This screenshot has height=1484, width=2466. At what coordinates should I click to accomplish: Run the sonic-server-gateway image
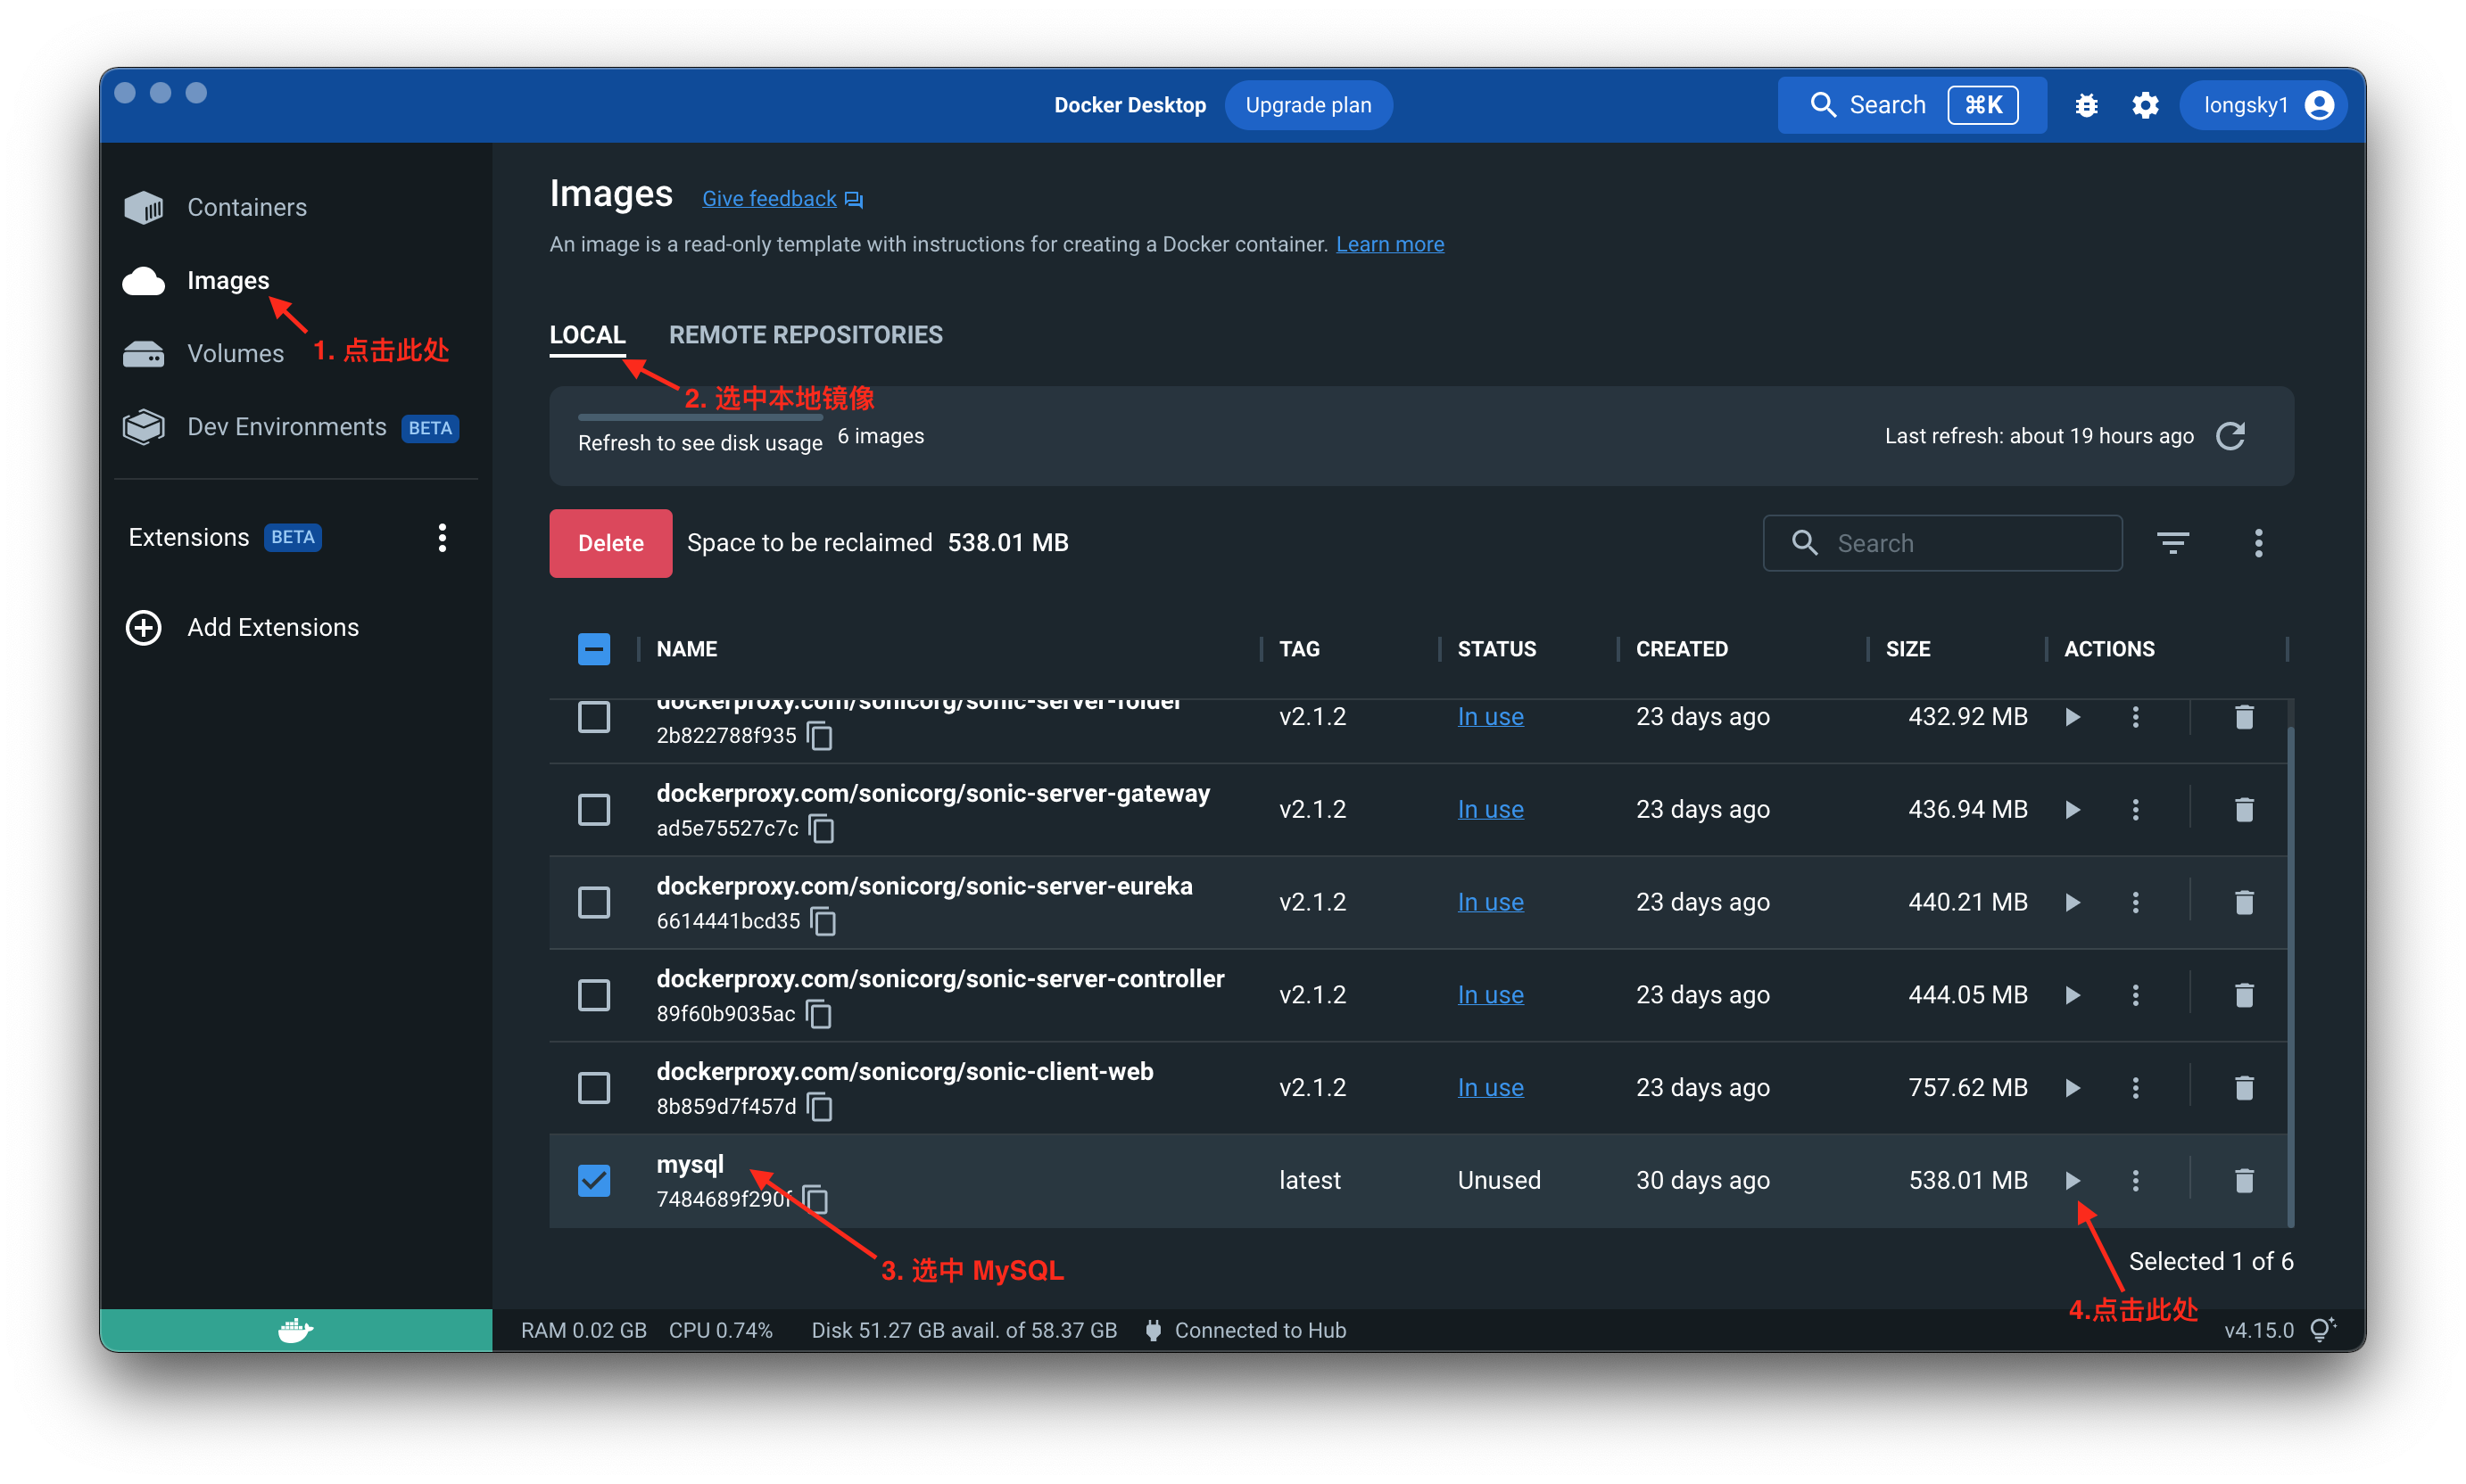(x=2072, y=809)
